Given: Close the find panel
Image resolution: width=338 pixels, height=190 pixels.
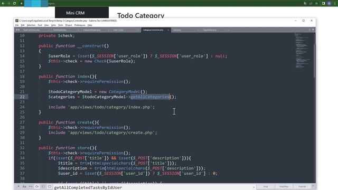Looking at the screenshot, I should [x=313, y=186].
